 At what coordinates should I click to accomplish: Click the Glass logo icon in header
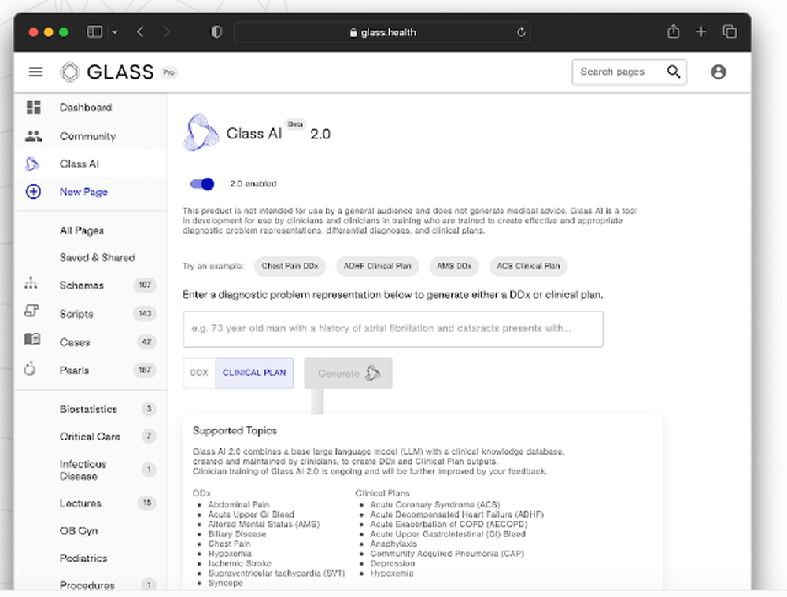70,72
